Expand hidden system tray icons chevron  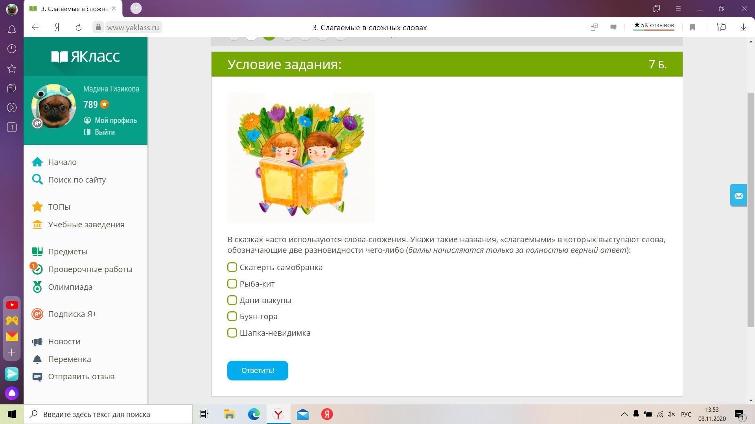pyautogui.click(x=624, y=414)
